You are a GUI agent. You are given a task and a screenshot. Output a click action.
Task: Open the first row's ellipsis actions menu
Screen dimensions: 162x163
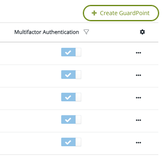coord(138,53)
